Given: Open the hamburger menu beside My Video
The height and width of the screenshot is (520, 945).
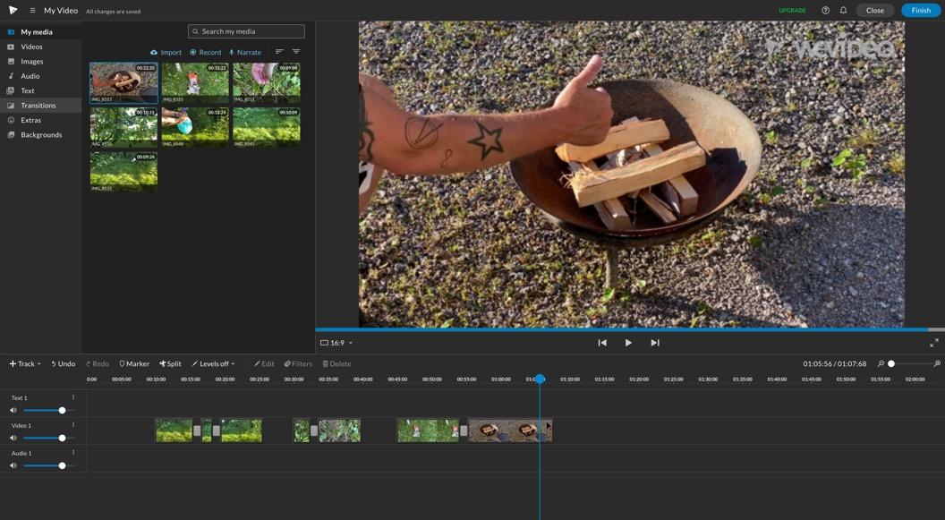Looking at the screenshot, I should [32, 10].
